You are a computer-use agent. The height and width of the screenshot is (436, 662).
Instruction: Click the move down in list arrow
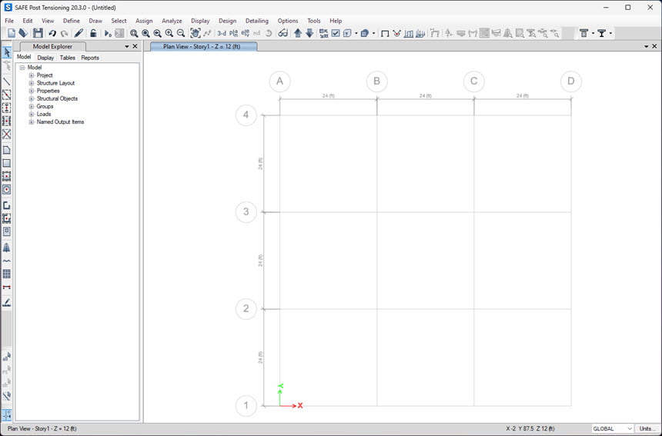309,33
